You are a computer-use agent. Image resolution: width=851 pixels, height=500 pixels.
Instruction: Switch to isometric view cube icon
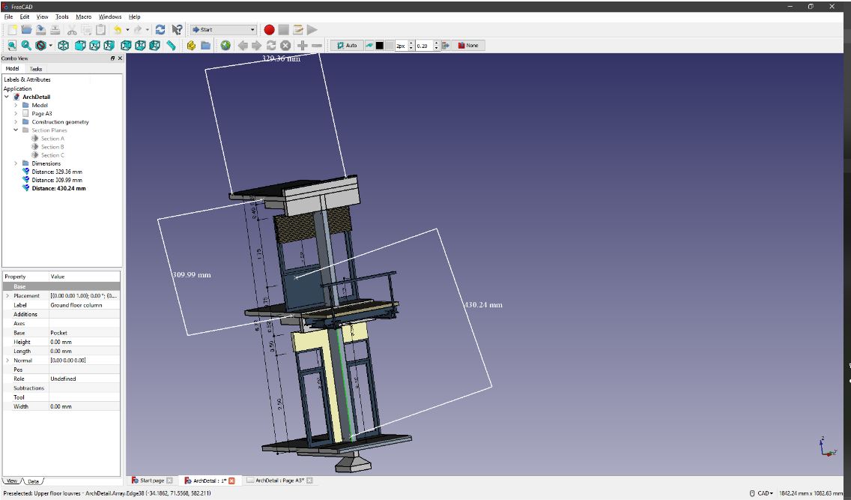click(x=64, y=46)
